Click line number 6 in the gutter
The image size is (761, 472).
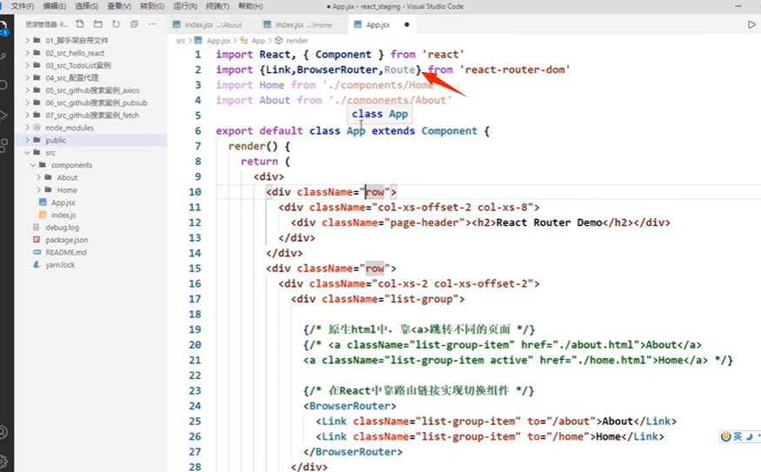[x=197, y=131]
